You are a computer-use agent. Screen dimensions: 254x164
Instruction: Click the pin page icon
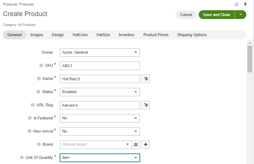click(x=245, y=4)
